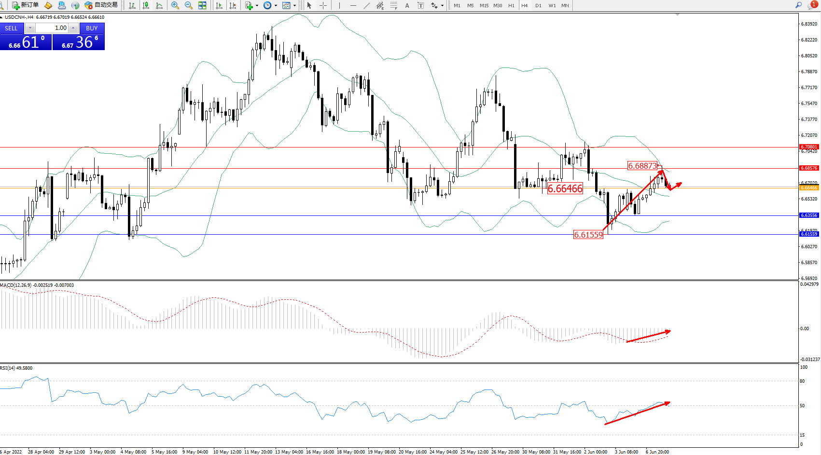The width and height of the screenshot is (821, 455).
Task: Expand the chart templates dropdown arrow
Action: pyautogui.click(x=294, y=6)
